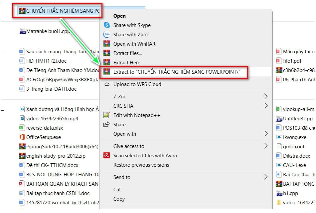The image size is (316, 213).
Task: Expand the 7-Zip submenu arrow
Action: [x=266, y=96]
